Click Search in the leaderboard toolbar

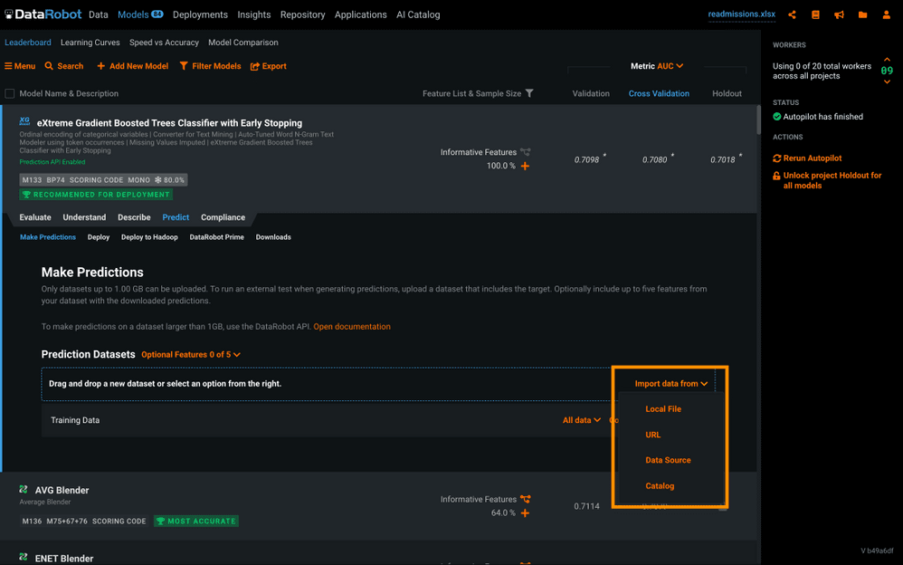(64, 66)
